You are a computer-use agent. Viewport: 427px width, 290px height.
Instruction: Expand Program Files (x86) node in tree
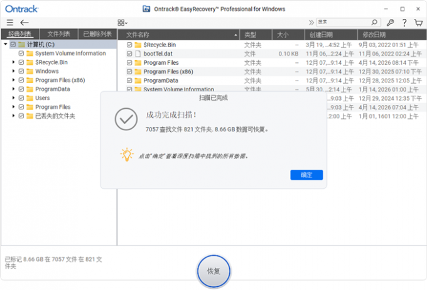[x=13, y=81]
